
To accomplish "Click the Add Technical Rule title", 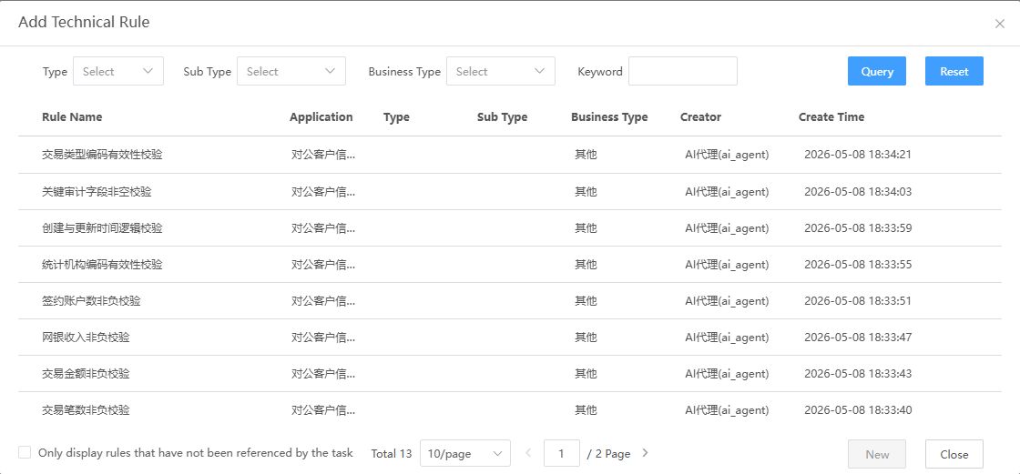I will coord(84,22).
